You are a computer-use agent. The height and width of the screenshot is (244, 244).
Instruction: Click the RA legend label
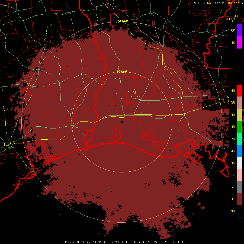click(x=233, y=139)
